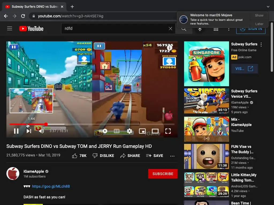This screenshot has width=274, height=205.
Task: Visit the poki.com ad site
Action: tap(244, 69)
